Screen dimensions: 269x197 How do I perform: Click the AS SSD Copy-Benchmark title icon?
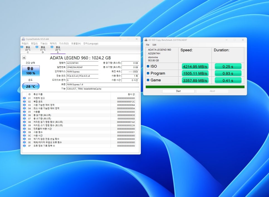(146, 40)
